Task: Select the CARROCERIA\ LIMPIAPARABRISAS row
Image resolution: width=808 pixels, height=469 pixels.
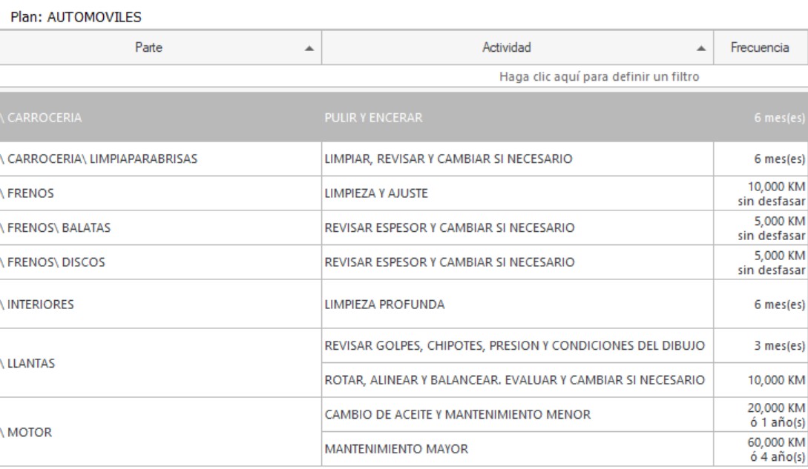Action: coord(404,159)
